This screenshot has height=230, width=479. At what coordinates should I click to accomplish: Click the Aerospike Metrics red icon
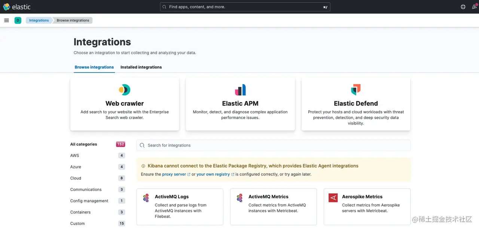(333, 198)
